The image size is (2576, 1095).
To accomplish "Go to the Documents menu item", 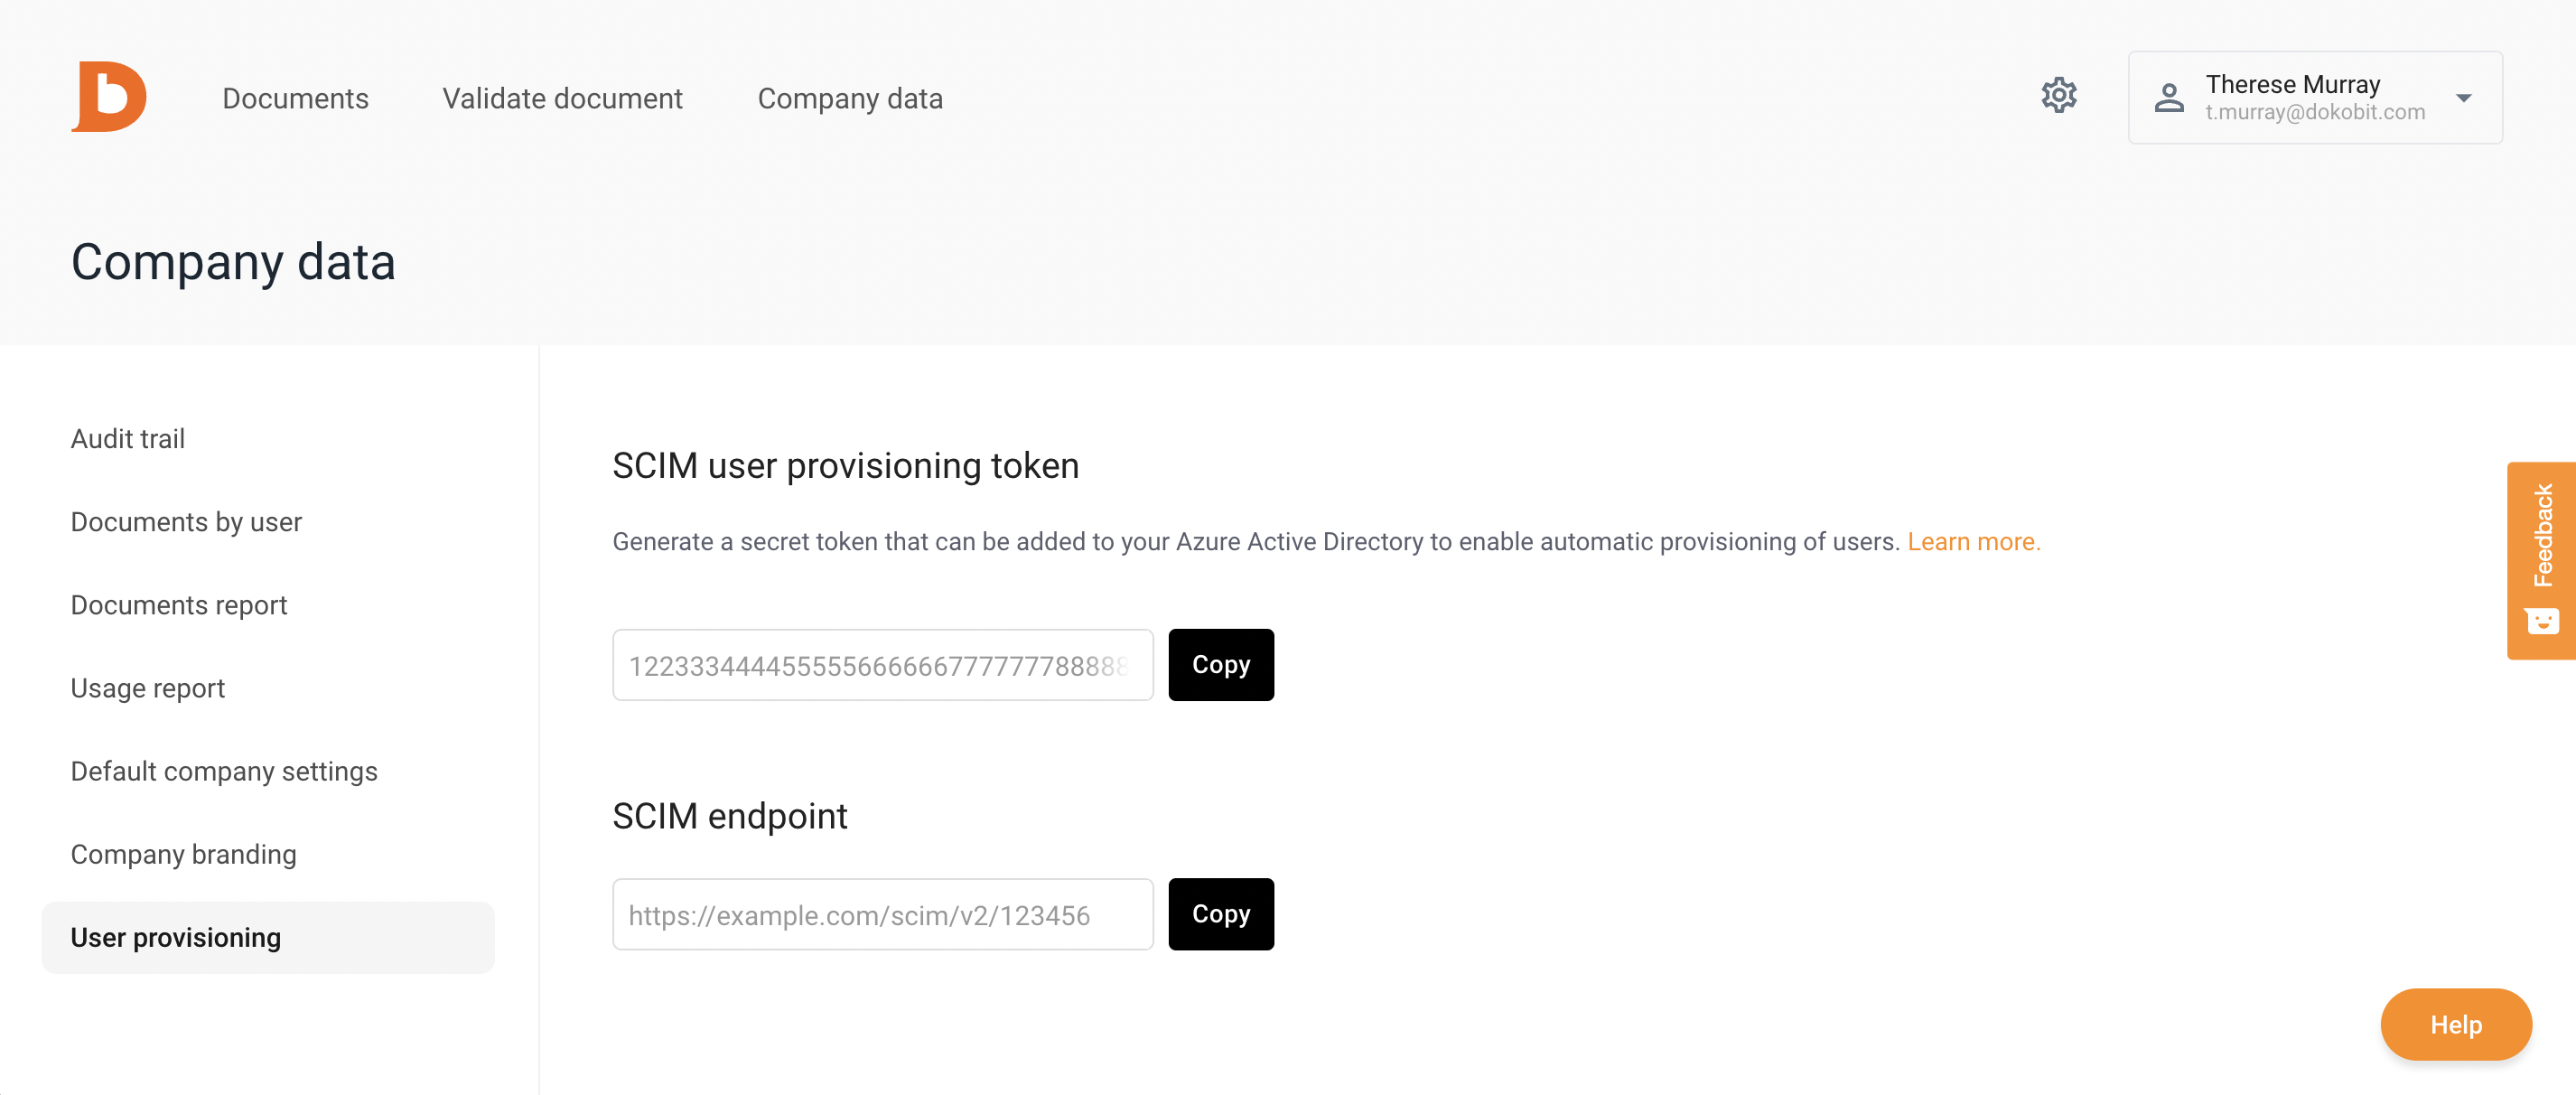I will (x=295, y=98).
